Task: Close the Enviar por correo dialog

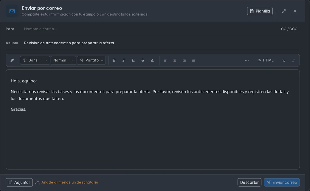Action: pyautogui.click(x=295, y=11)
